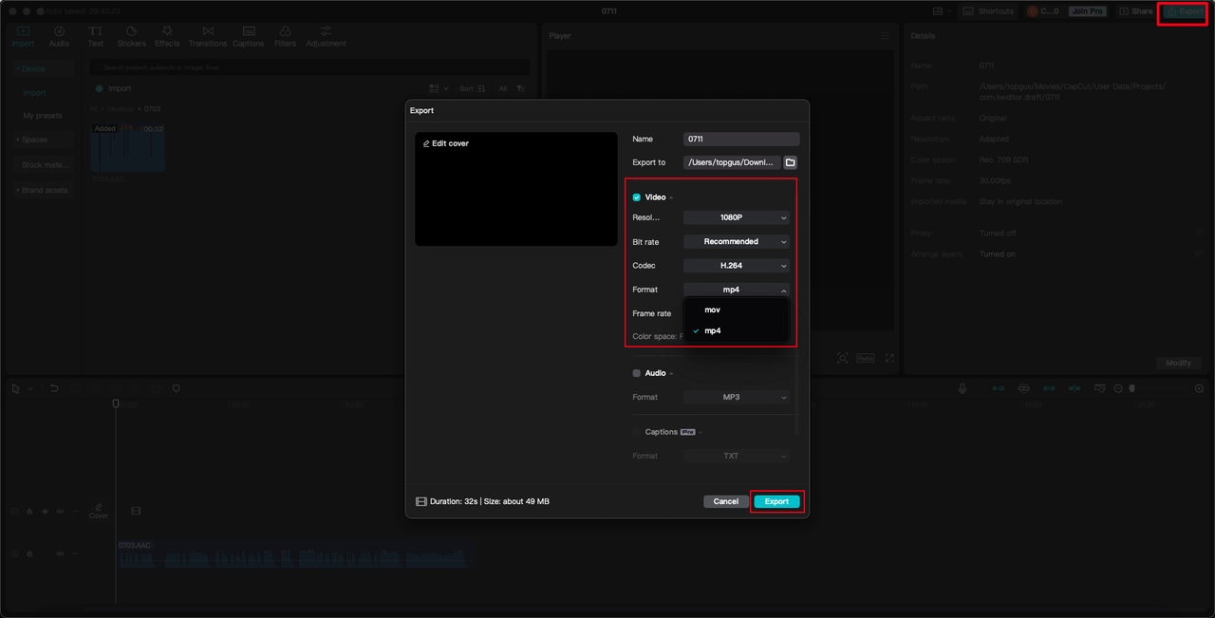Open the Captions tab in toolbar
Image resolution: width=1215 pixels, height=618 pixels.
coord(249,37)
